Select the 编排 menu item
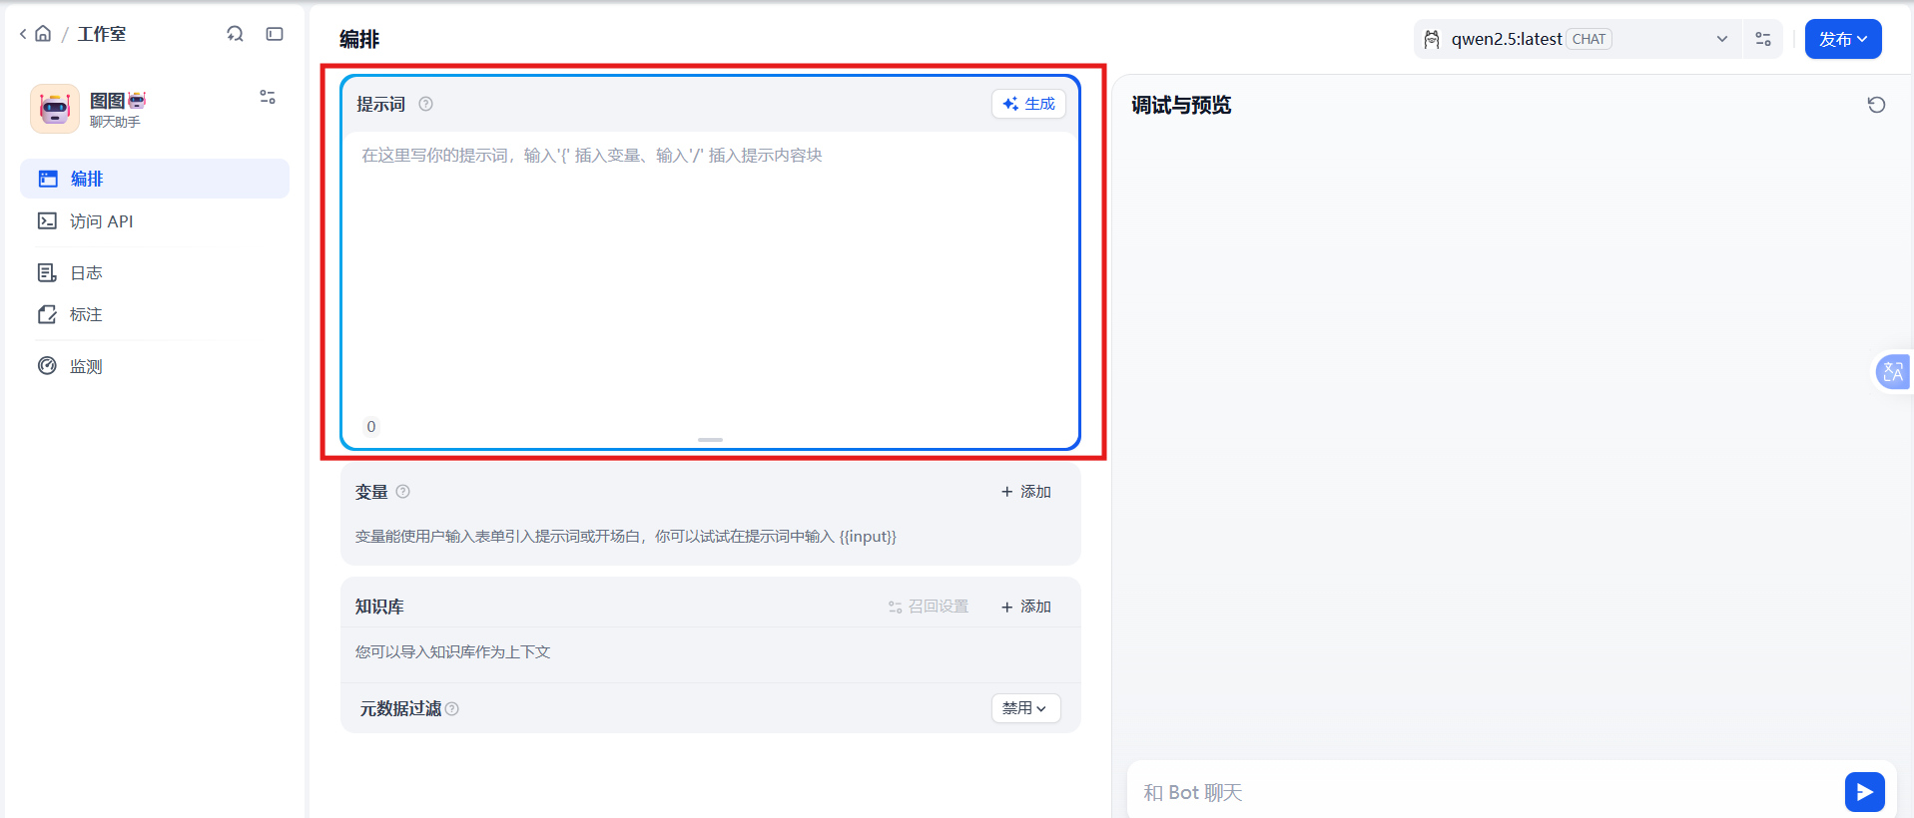The image size is (1914, 818). [x=155, y=179]
